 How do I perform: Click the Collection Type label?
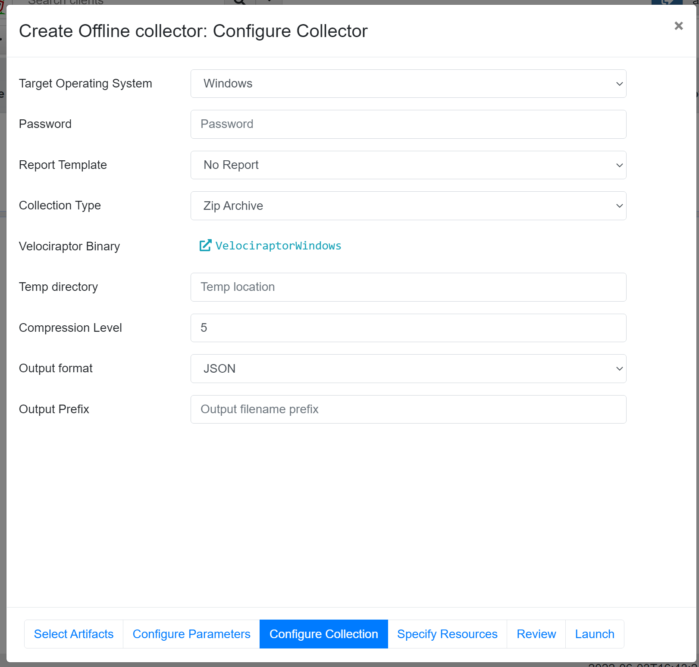tap(60, 205)
